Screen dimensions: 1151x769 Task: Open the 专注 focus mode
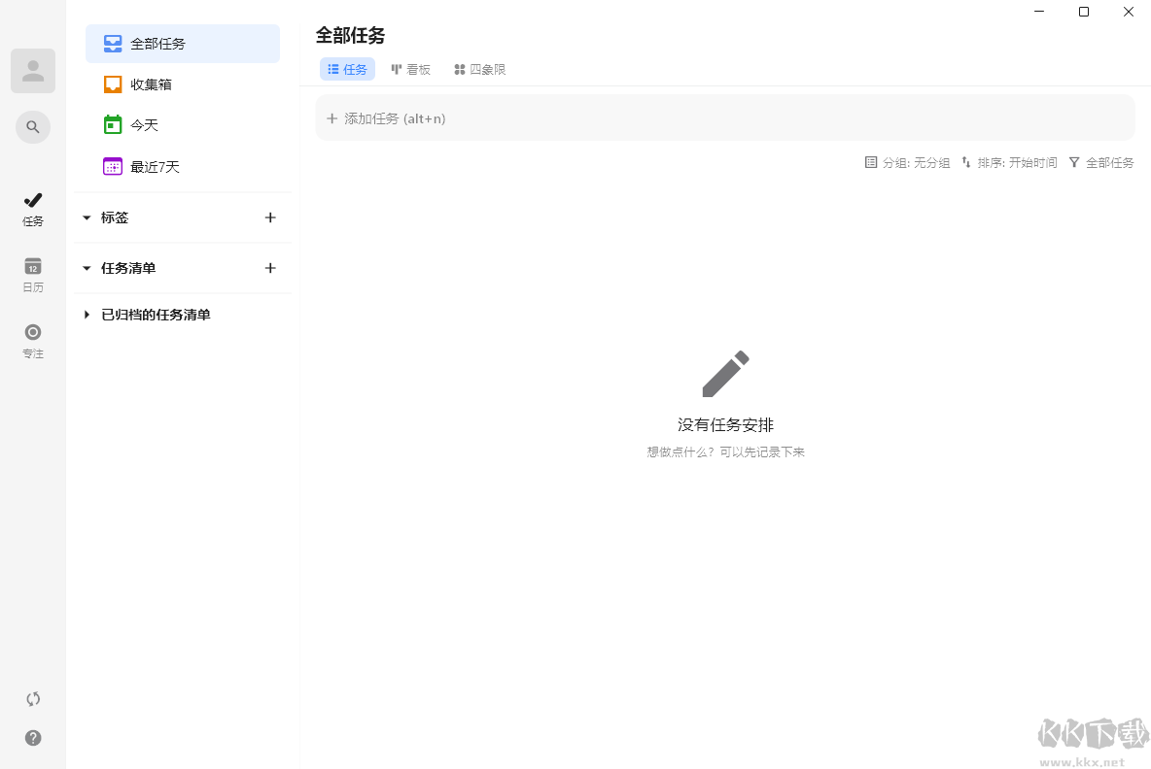tap(33, 341)
